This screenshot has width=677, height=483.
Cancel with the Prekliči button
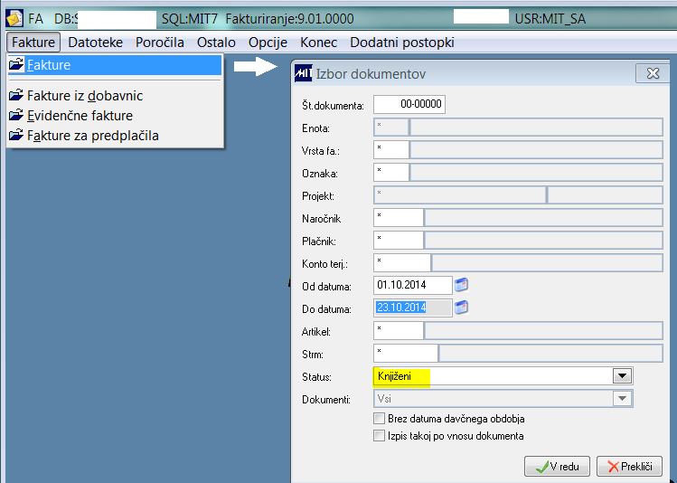click(x=629, y=466)
